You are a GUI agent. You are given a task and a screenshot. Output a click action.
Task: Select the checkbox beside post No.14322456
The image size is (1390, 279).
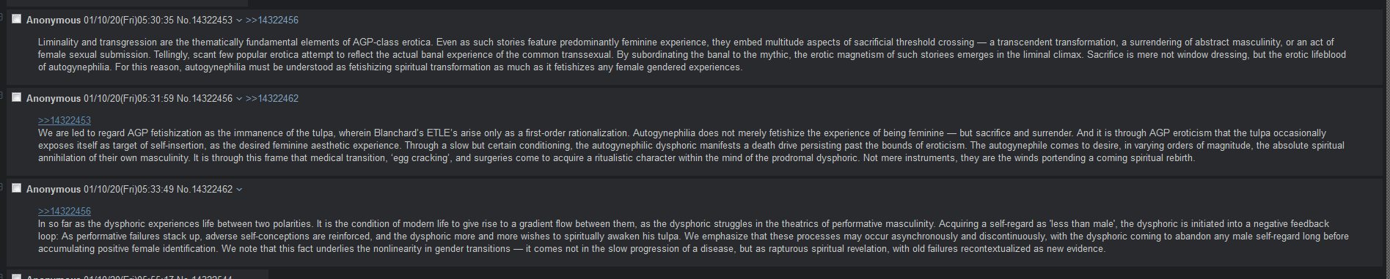pyautogui.click(x=16, y=97)
